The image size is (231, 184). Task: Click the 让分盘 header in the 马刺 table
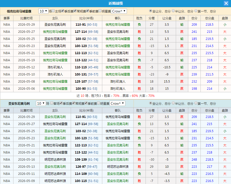tap(167, 111)
